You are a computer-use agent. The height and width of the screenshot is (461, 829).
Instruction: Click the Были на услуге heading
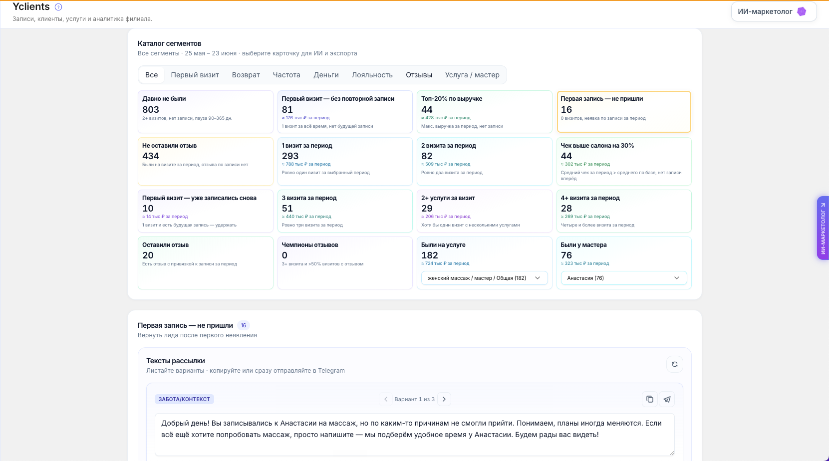pyautogui.click(x=443, y=245)
